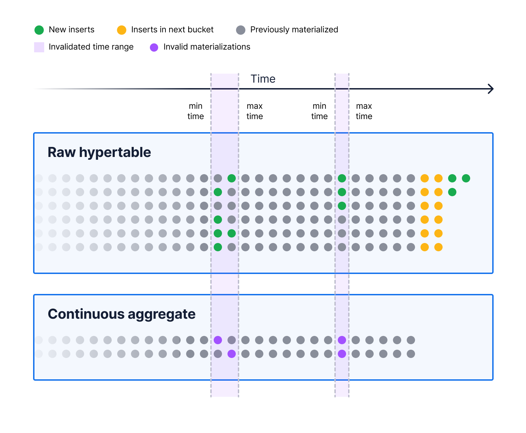This screenshot has height=433, width=526.
Task: Select the lavender Invalidated time range swatch
Action: click(39, 47)
